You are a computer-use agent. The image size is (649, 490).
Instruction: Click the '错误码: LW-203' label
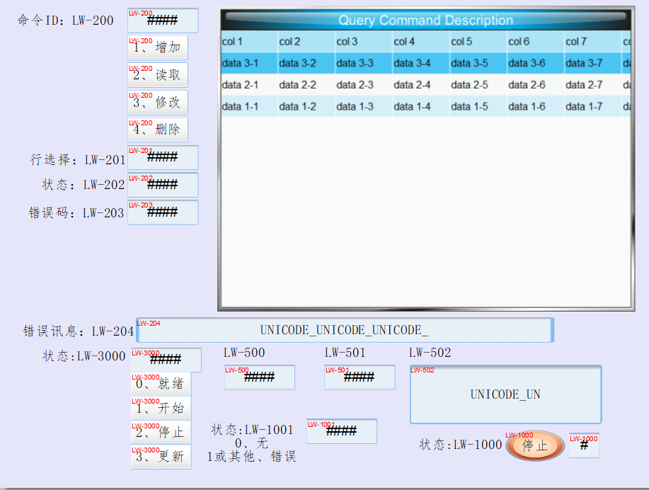tap(76, 212)
